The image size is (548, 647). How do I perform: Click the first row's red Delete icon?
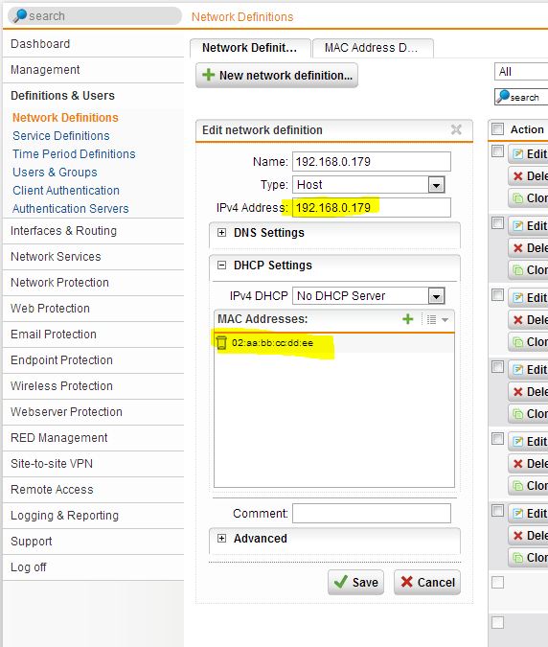tap(517, 176)
